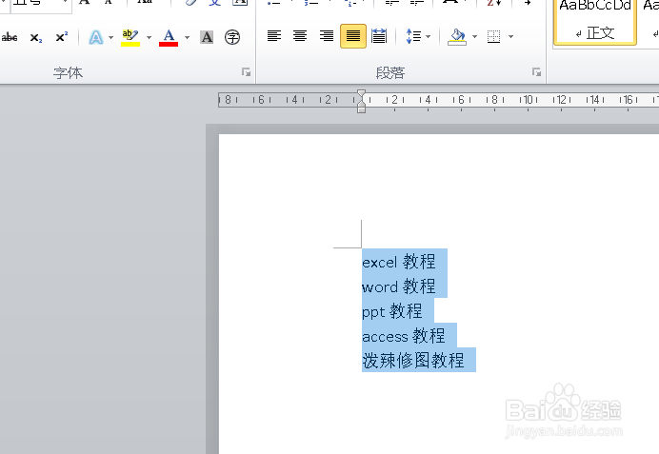Open the 字体 font dialog launcher
Viewport: 659px width, 454px height.
coord(247,72)
